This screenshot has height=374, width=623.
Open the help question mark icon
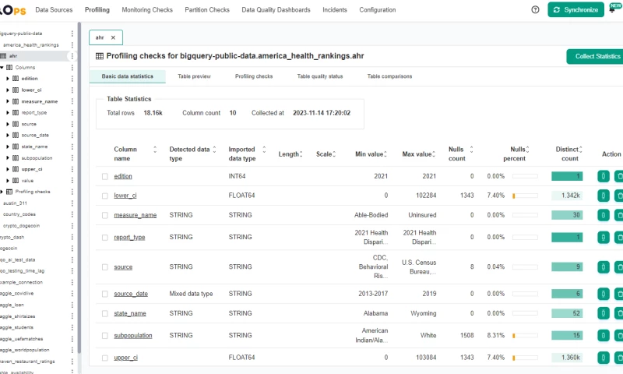(535, 10)
